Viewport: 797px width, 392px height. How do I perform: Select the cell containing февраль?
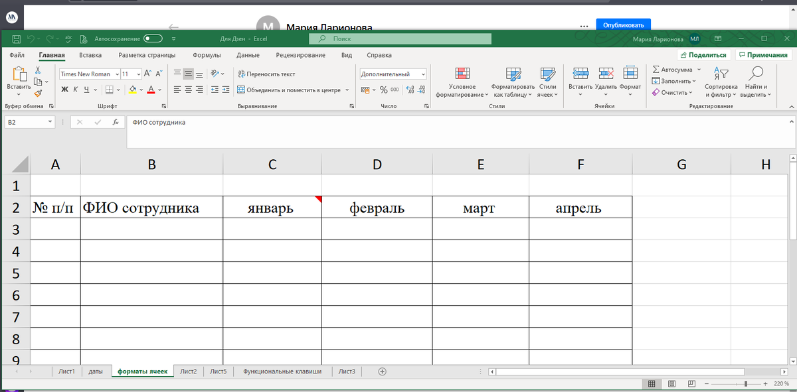[377, 207]
